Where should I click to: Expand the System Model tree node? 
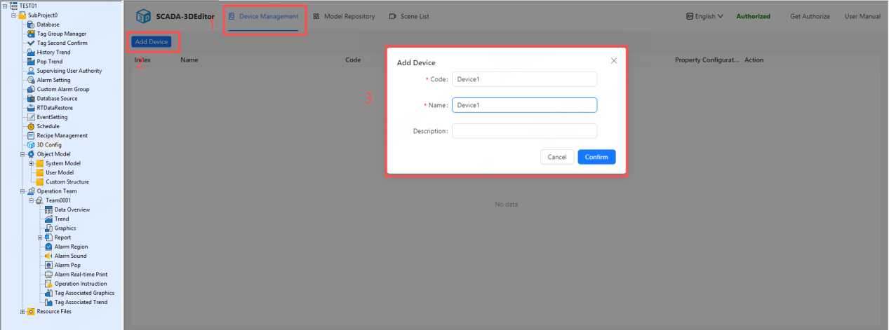click(32, 163)
